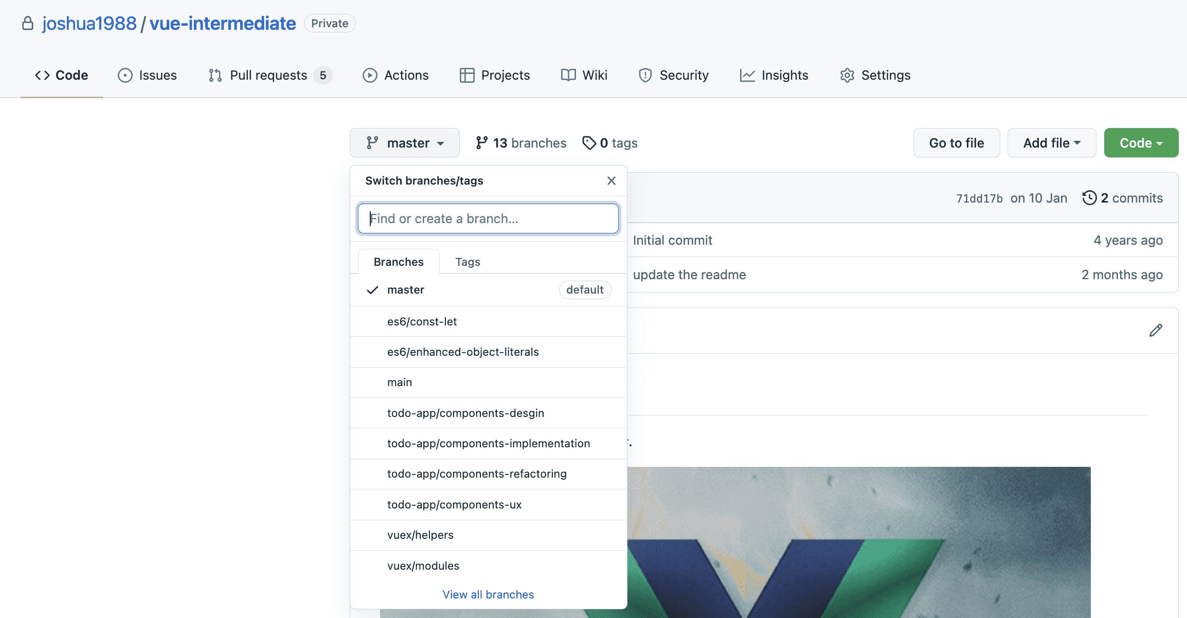Image resolution: width=1187 pixels, height=618 pixels.
Task: Select the checked master default branch
Action: pyautogui.click(x=406, y=290)
